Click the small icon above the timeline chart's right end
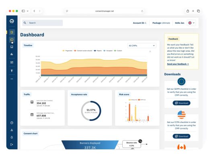This screenshot has width=209, height=159. coord(150,51)
